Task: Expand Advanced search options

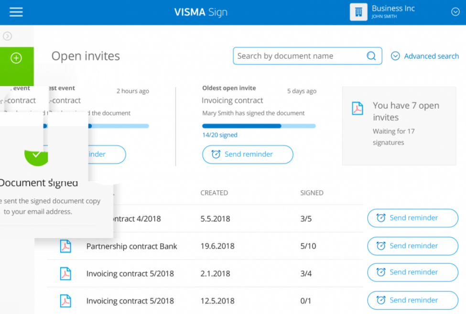Action: (x=425, y=56)
